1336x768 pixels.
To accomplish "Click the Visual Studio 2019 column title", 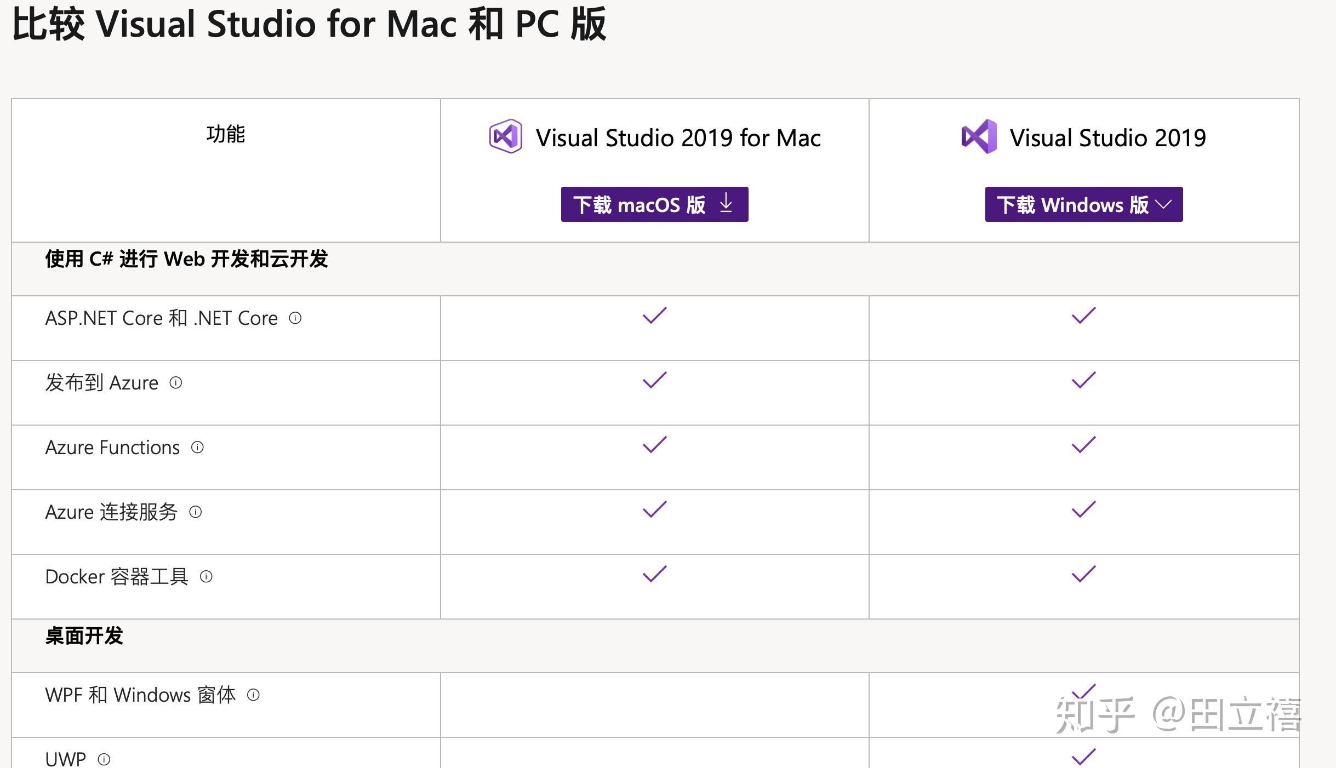I will (1107, 138).
